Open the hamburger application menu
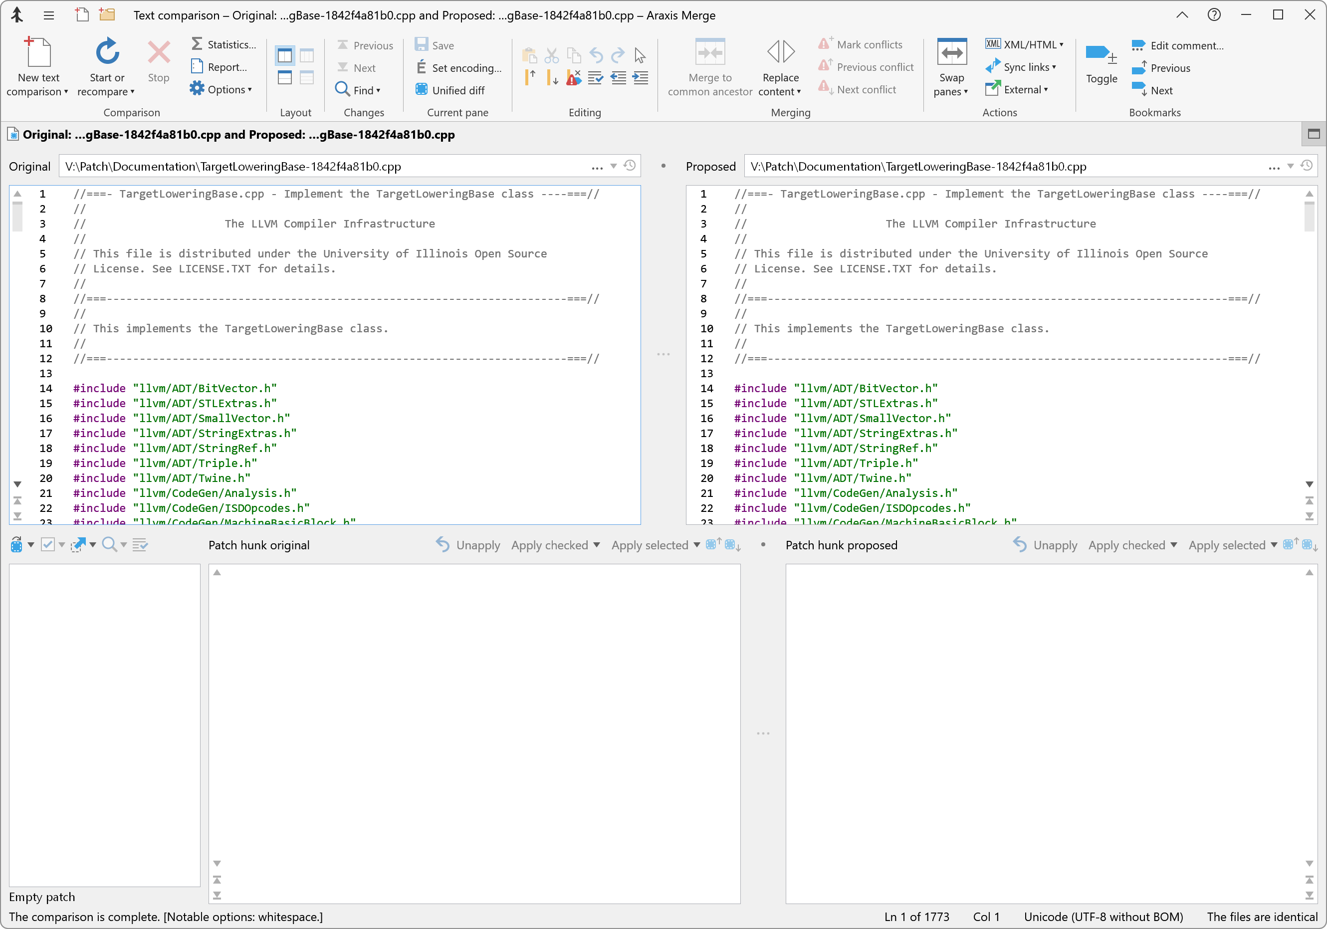This screenshot has width=1327, height=929. click(x=49, y=15)
